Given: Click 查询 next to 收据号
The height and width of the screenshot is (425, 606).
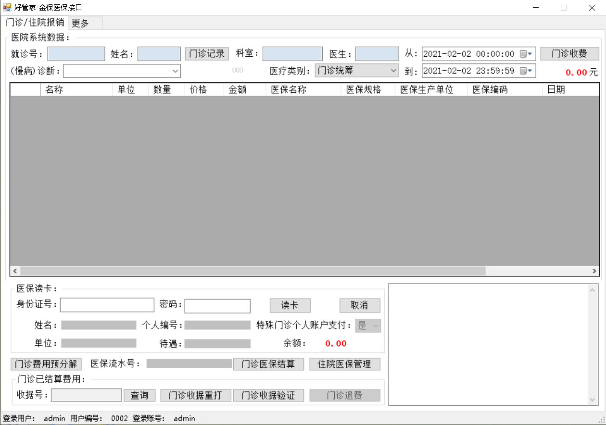Looking at the screenshot, I should pyautogui.click(x=139, y=395).
